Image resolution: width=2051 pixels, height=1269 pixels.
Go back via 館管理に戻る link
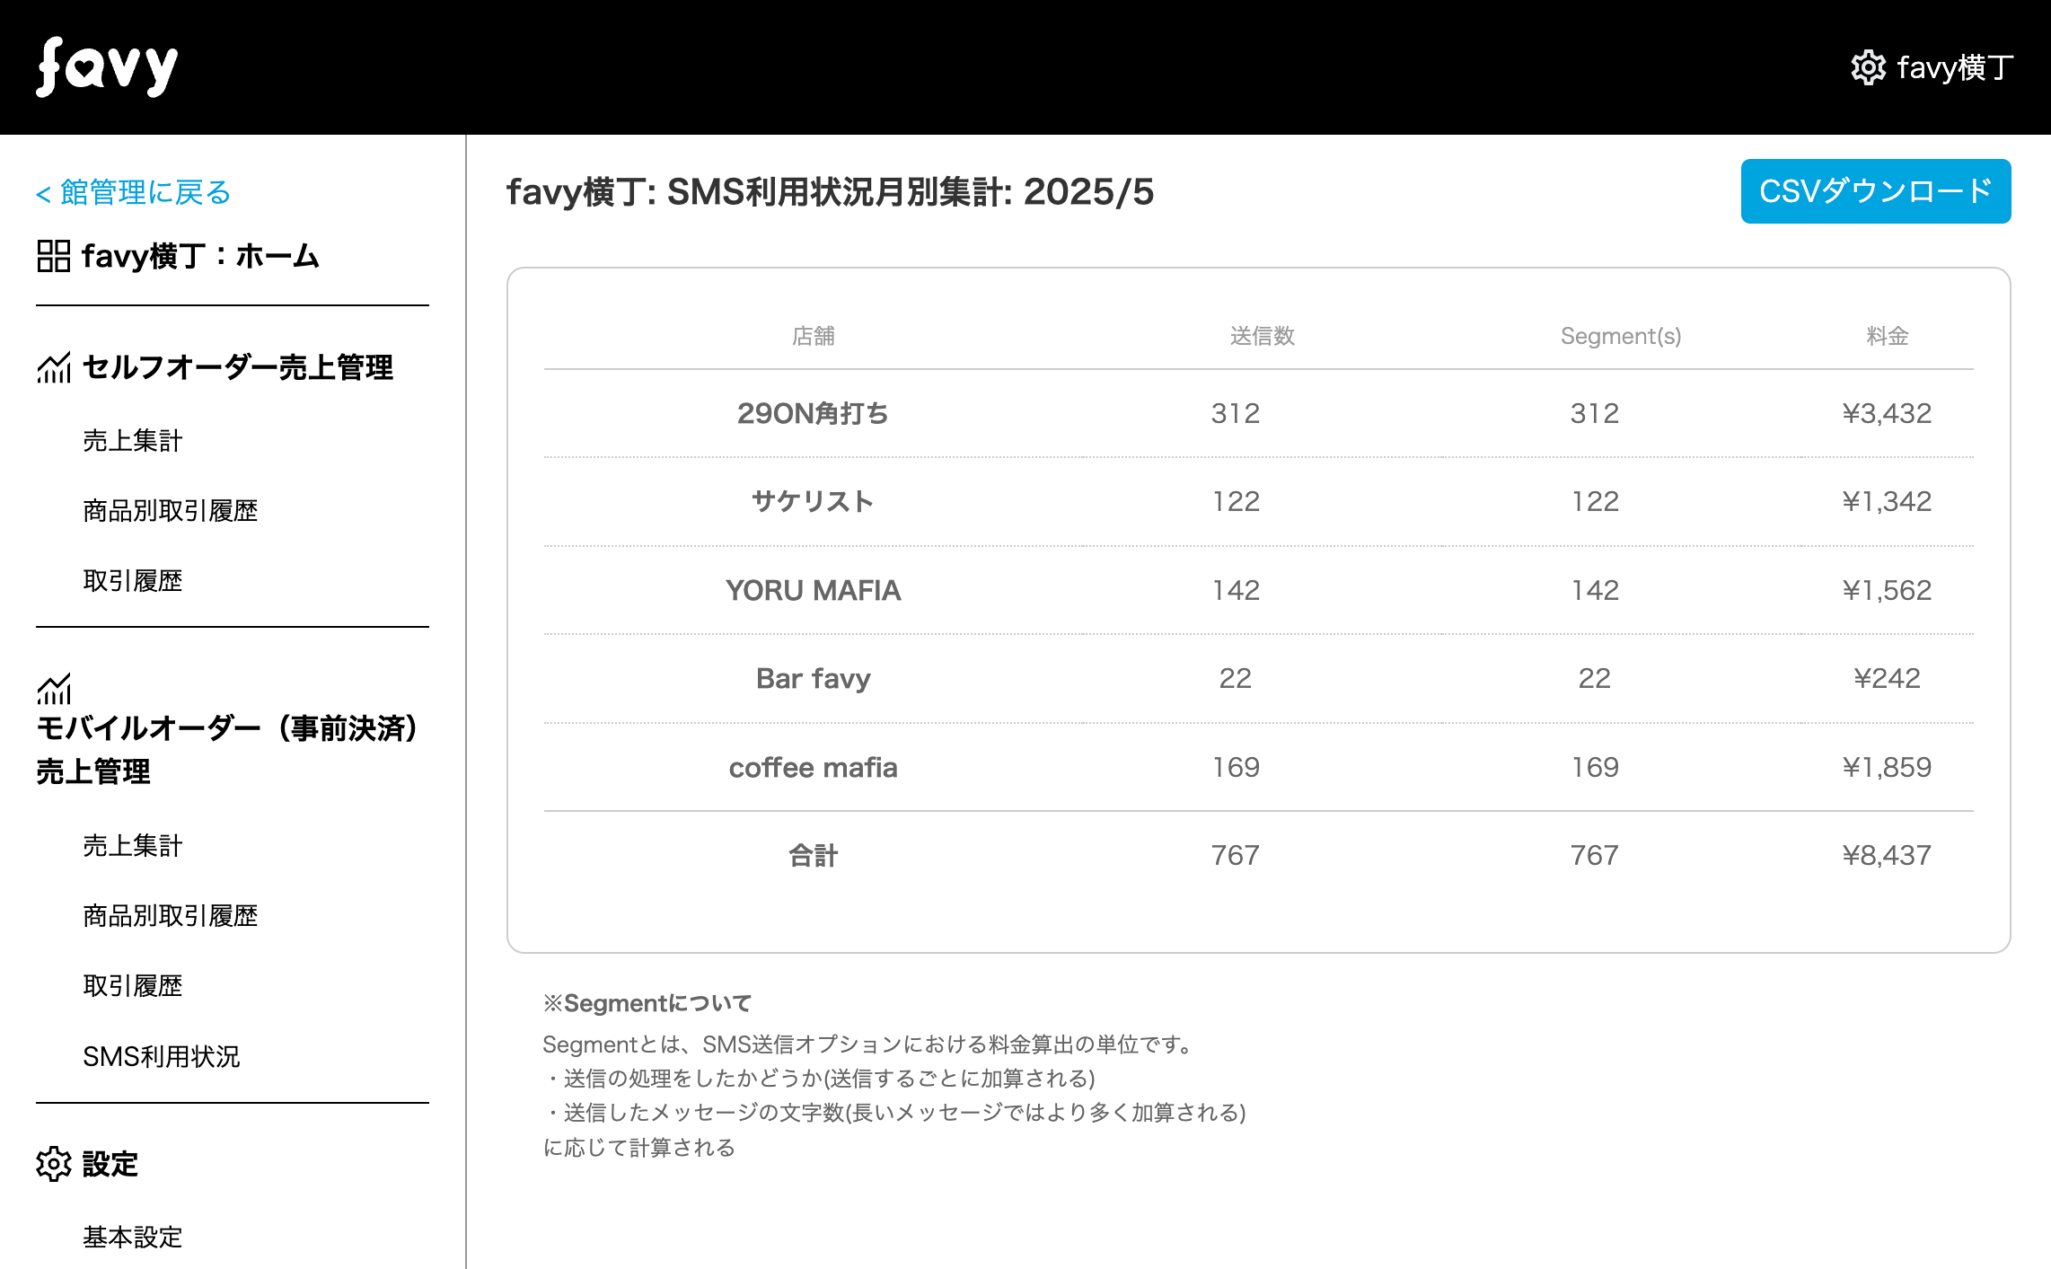[x=134, y=192]
